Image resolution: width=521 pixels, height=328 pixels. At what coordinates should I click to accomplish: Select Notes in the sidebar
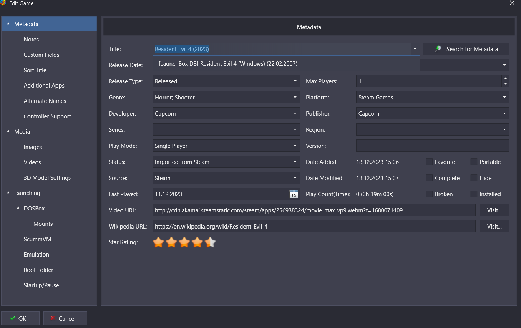[x=31, y=40]
